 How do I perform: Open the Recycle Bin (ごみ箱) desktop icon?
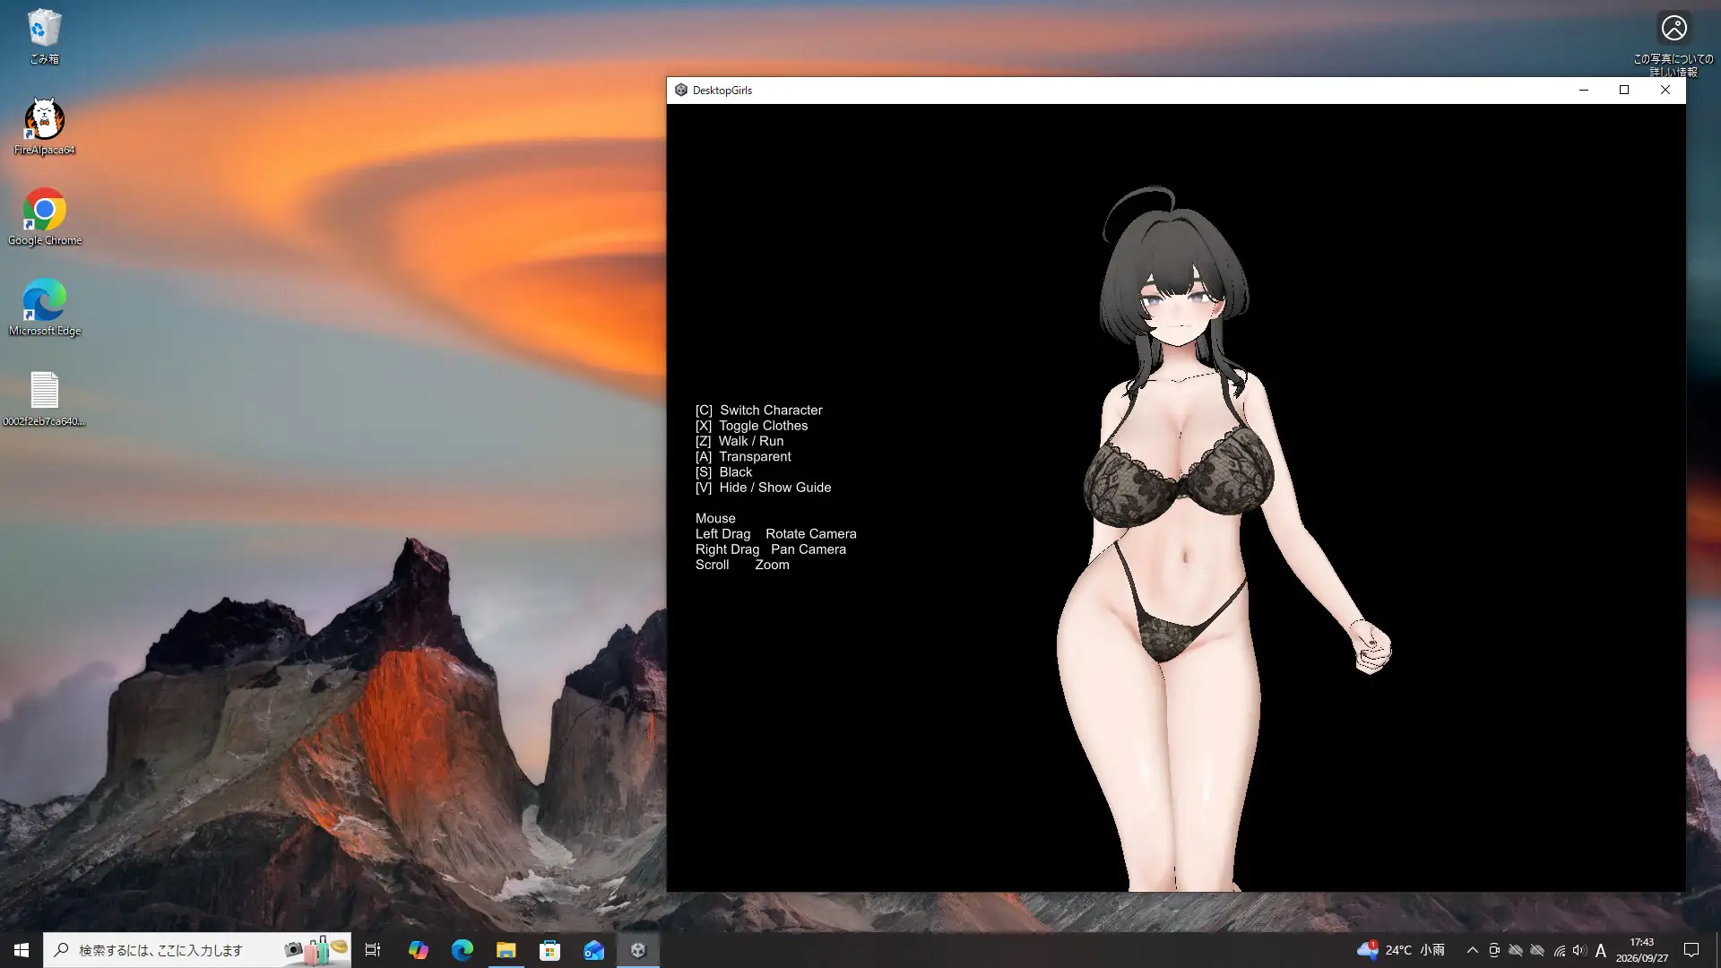point(44,37)
